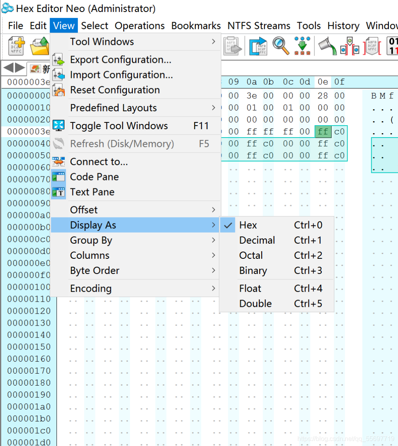
Task: Click the 3e byte in row 00000000
Action: pyautogui.click(x=252, y=96)
